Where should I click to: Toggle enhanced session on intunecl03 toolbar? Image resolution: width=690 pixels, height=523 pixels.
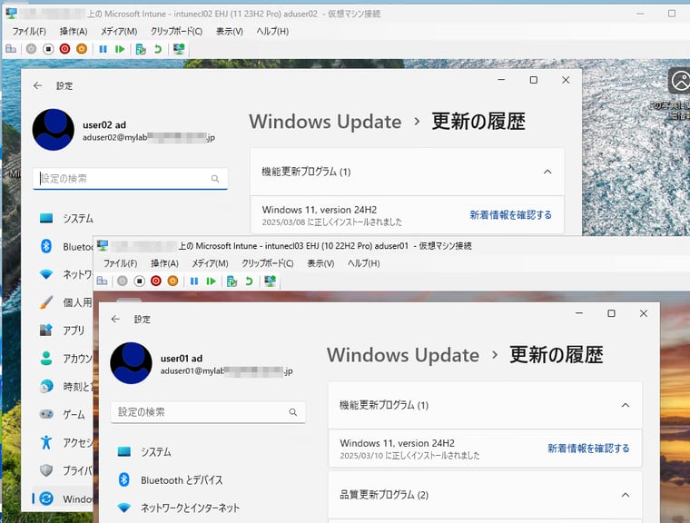coord(270,281)
